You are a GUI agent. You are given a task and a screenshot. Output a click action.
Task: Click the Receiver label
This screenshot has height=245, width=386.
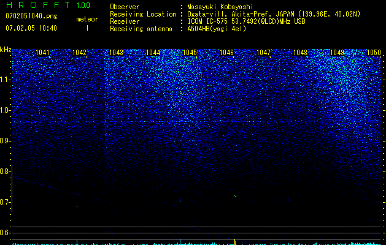pos(125,21)
